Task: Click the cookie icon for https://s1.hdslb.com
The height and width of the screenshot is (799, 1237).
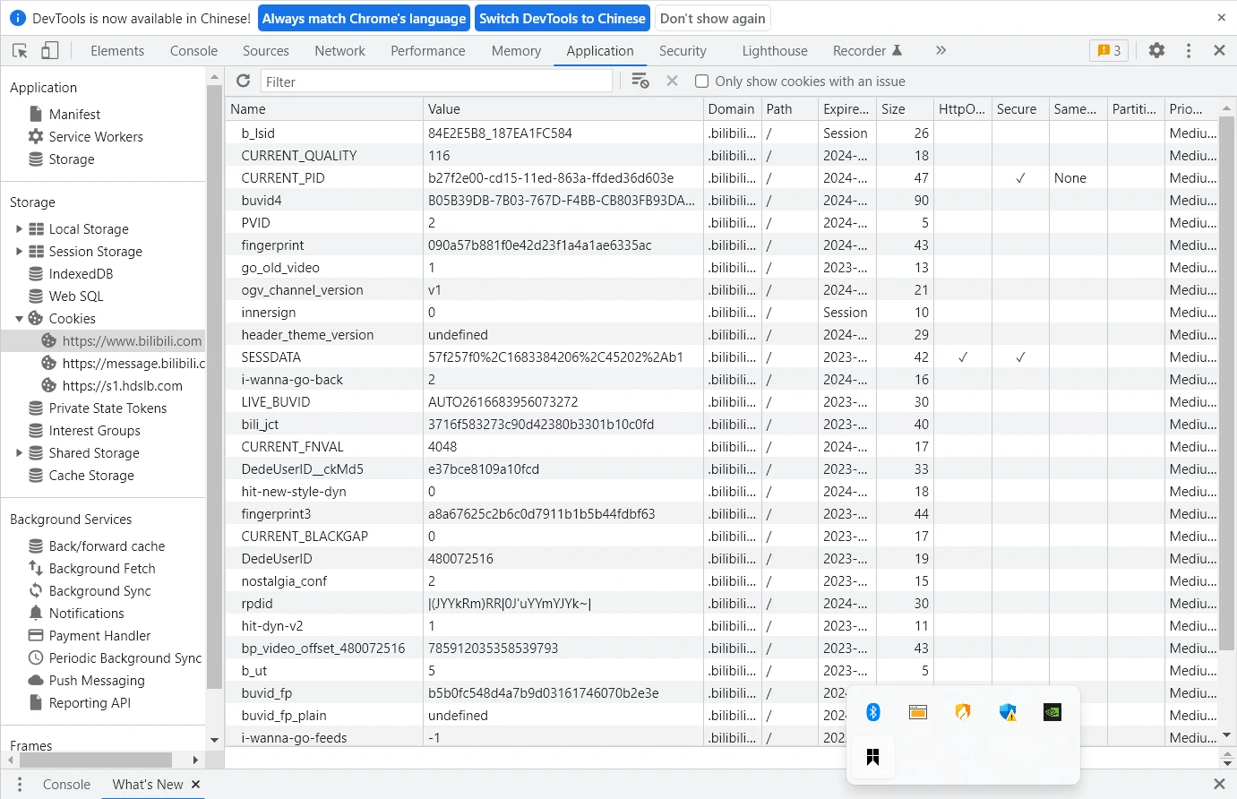Action: click(x=49, y=386)
